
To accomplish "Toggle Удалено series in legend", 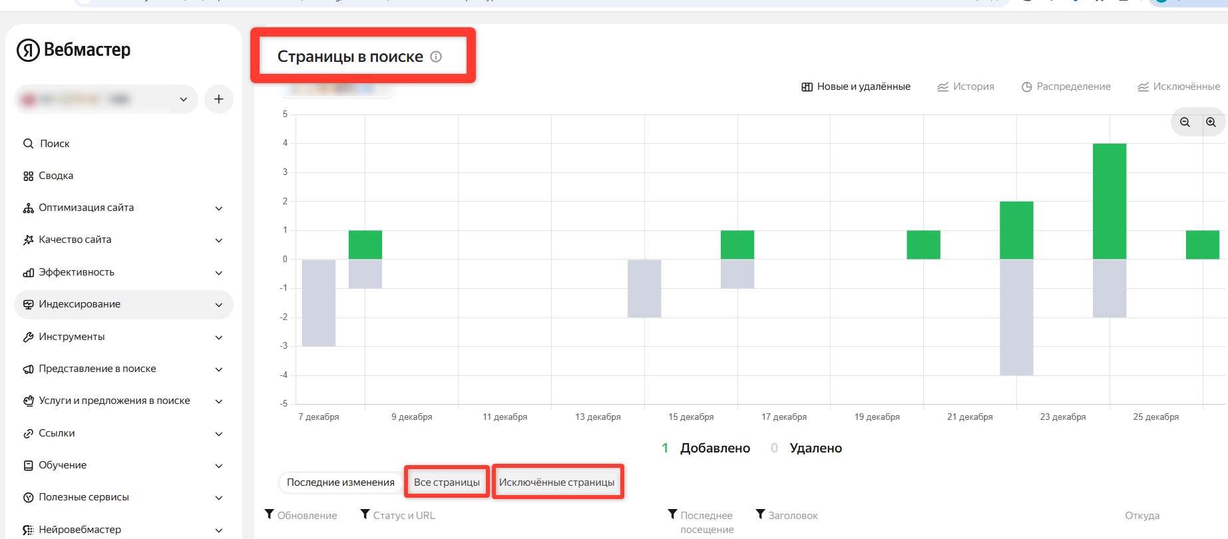I will pos(806,449).
